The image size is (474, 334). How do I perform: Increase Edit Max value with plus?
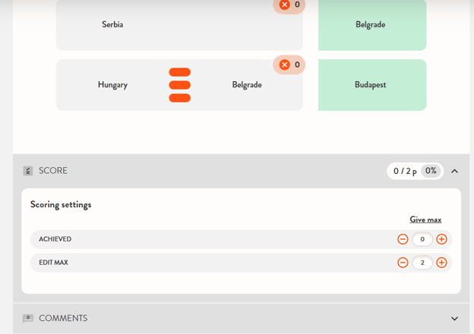441,263
